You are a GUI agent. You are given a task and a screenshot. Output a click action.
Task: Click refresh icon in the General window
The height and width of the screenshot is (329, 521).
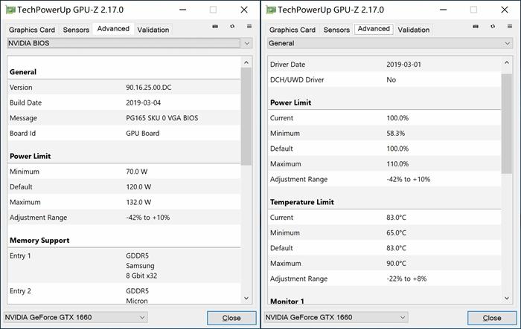tap(493, 27)
